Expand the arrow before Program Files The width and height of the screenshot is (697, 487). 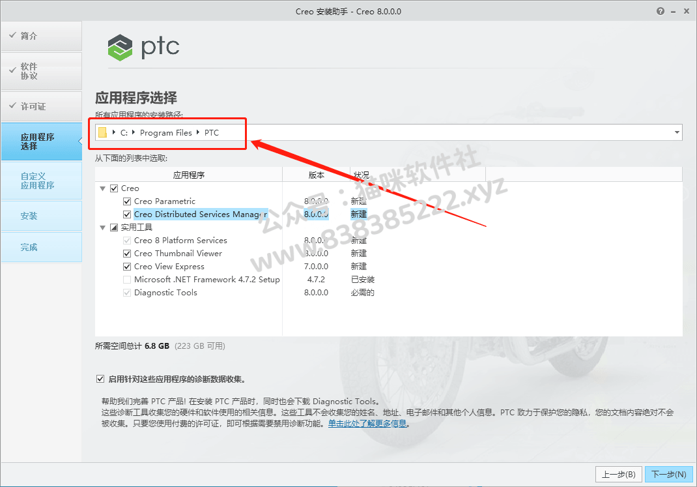click(134, 132)
